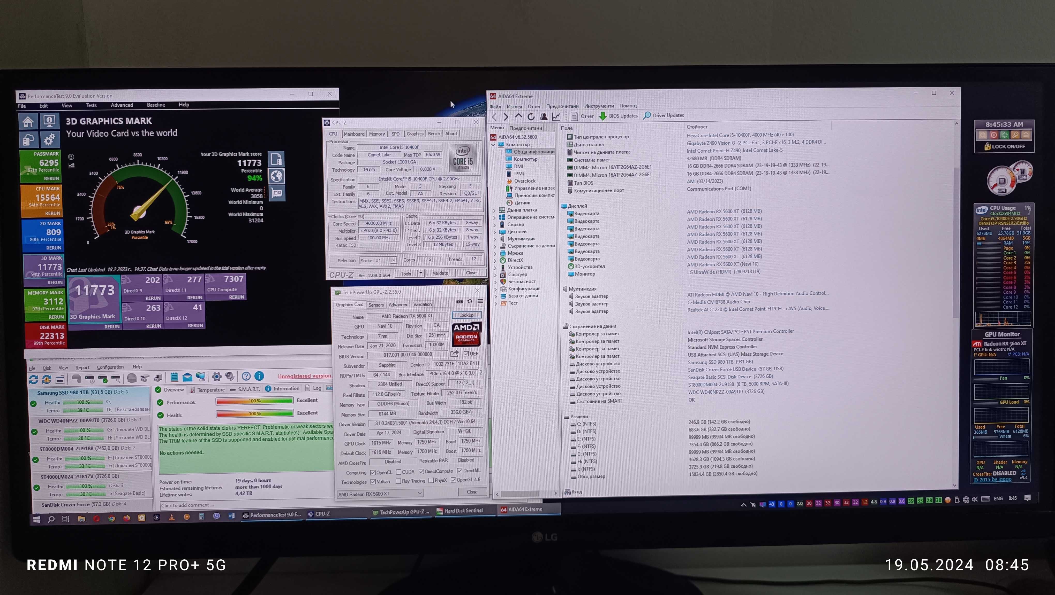1055x595 pixels.
Task: Toggle Ray Tracing checkbox in GPU-Z
Action: pos(398,481)
